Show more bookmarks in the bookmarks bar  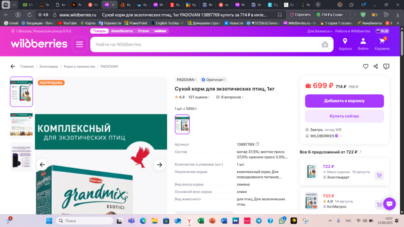click(x=398, y=23)
